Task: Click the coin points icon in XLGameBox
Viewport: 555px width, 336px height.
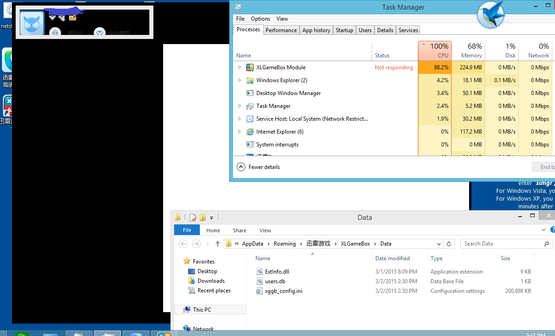Action: tap(55, 32)
